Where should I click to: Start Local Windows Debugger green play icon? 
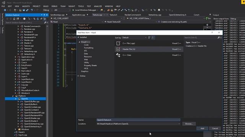point(73,10)
